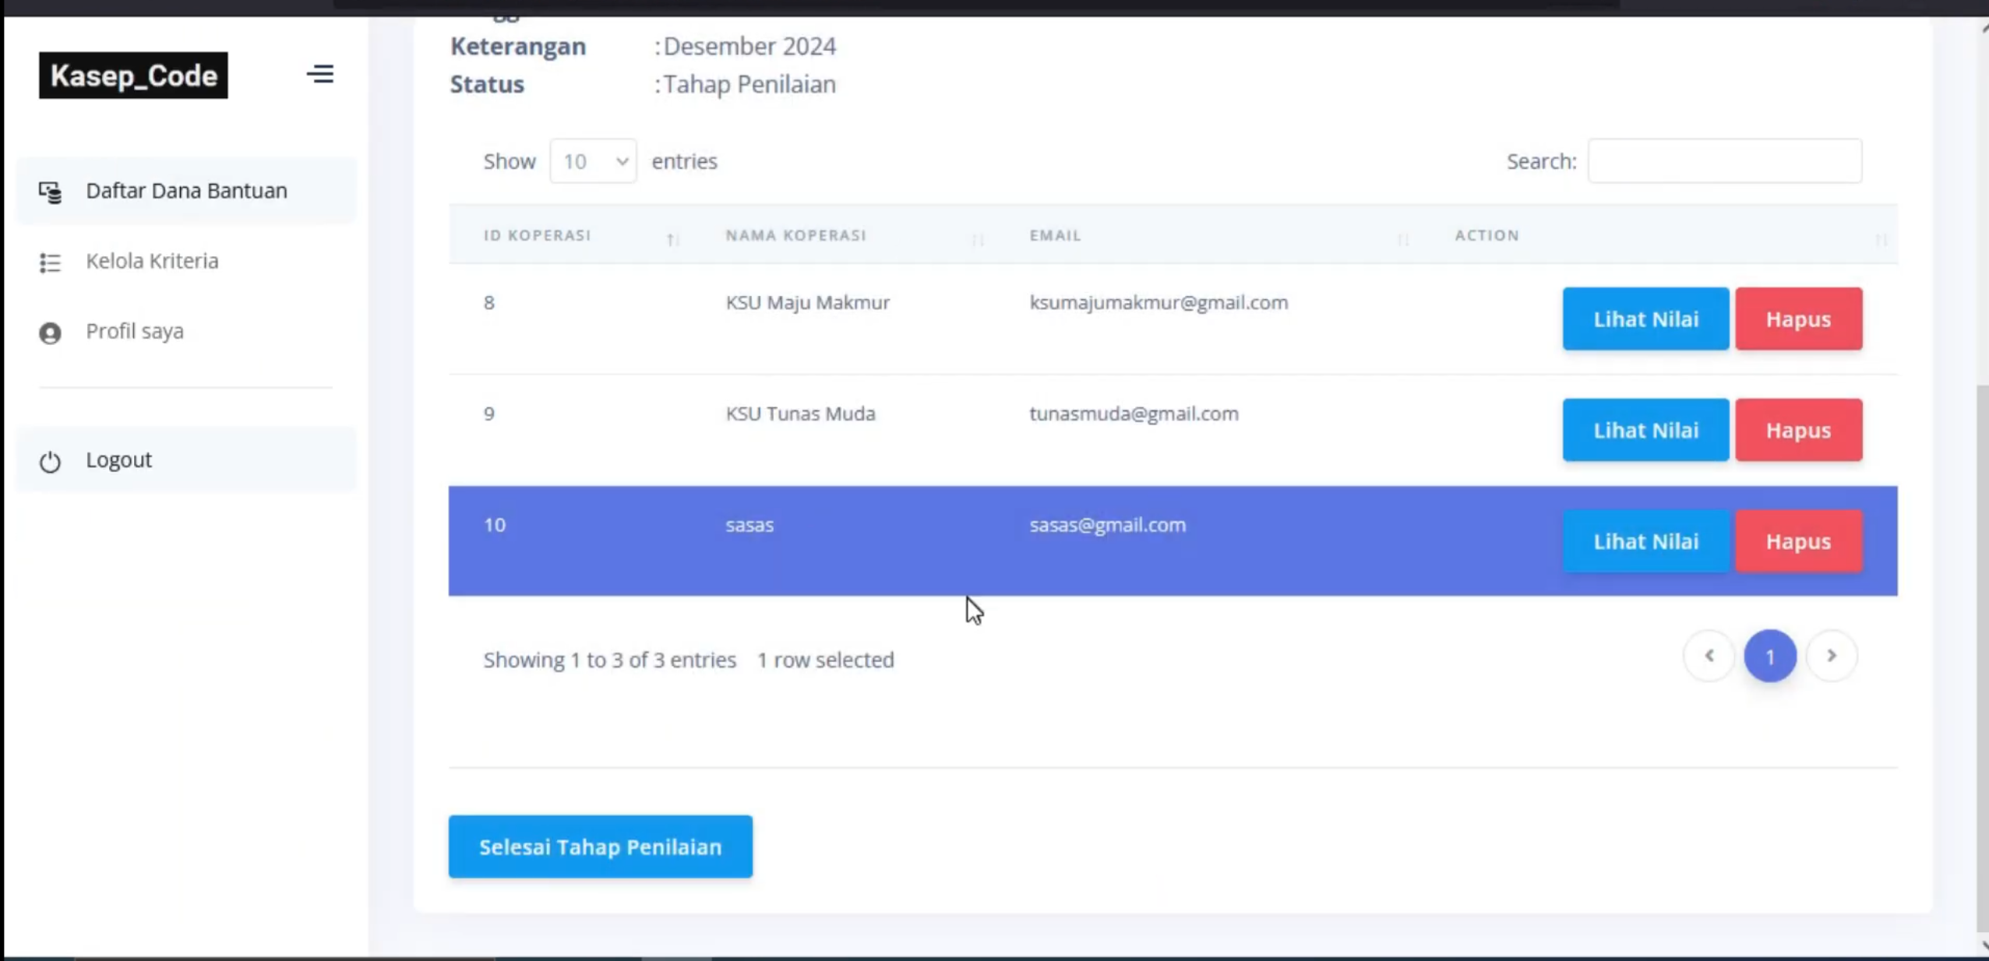Select sasas@gmail.com cell
The image size is (1989, 961).
click(x=1107, y=525)
